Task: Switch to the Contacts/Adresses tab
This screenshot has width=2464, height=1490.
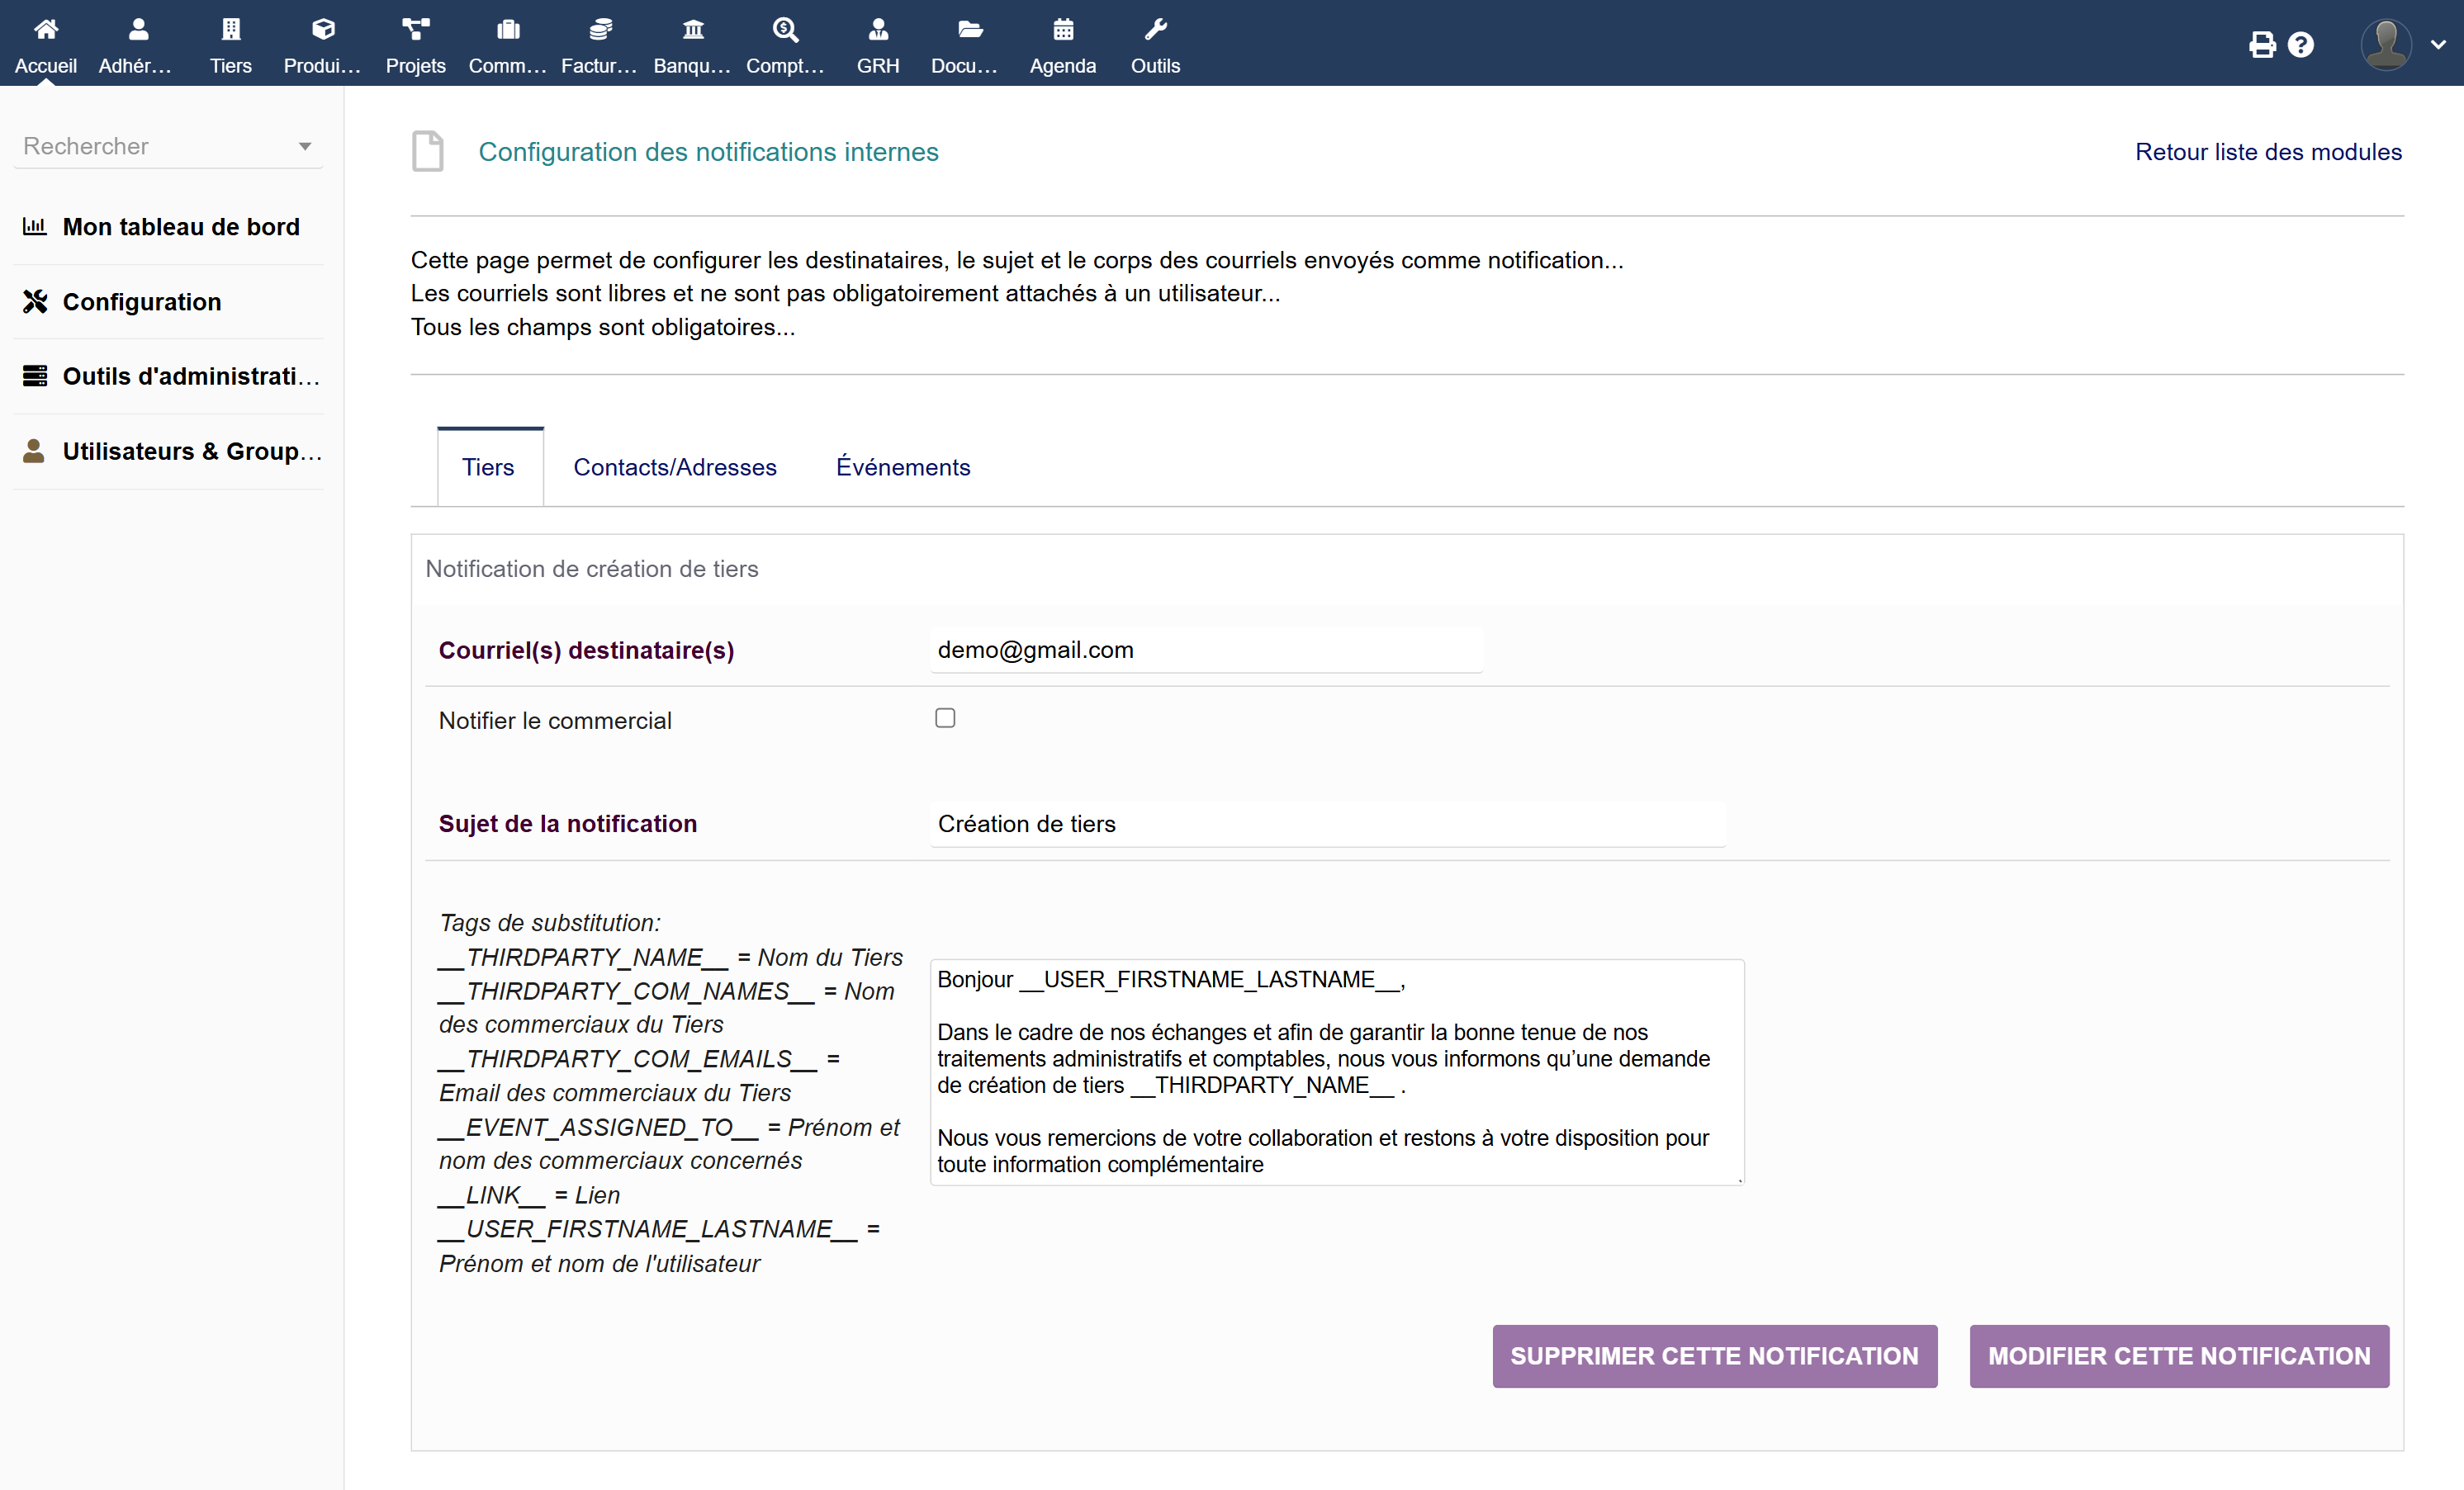Action: tap(674, 467)
